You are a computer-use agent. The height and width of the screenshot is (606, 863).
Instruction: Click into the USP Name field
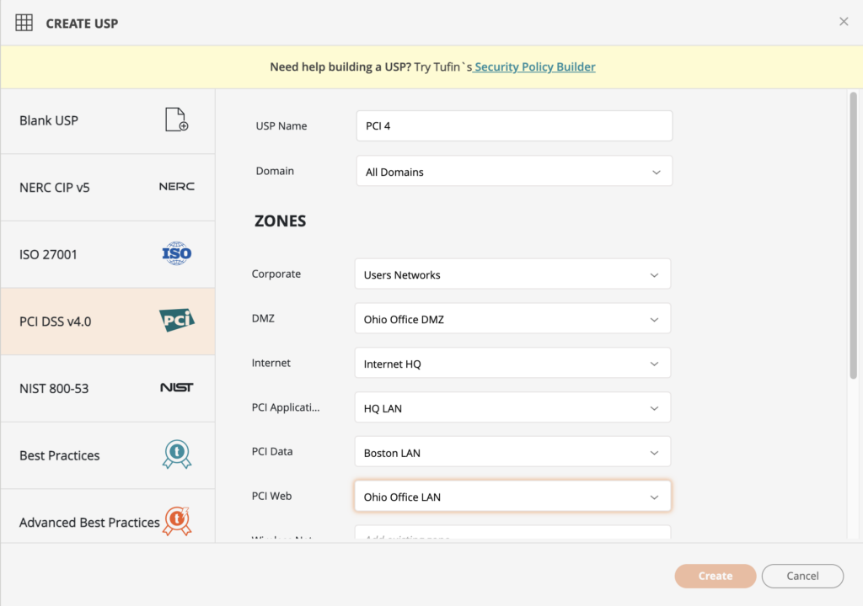pos(514,126)
